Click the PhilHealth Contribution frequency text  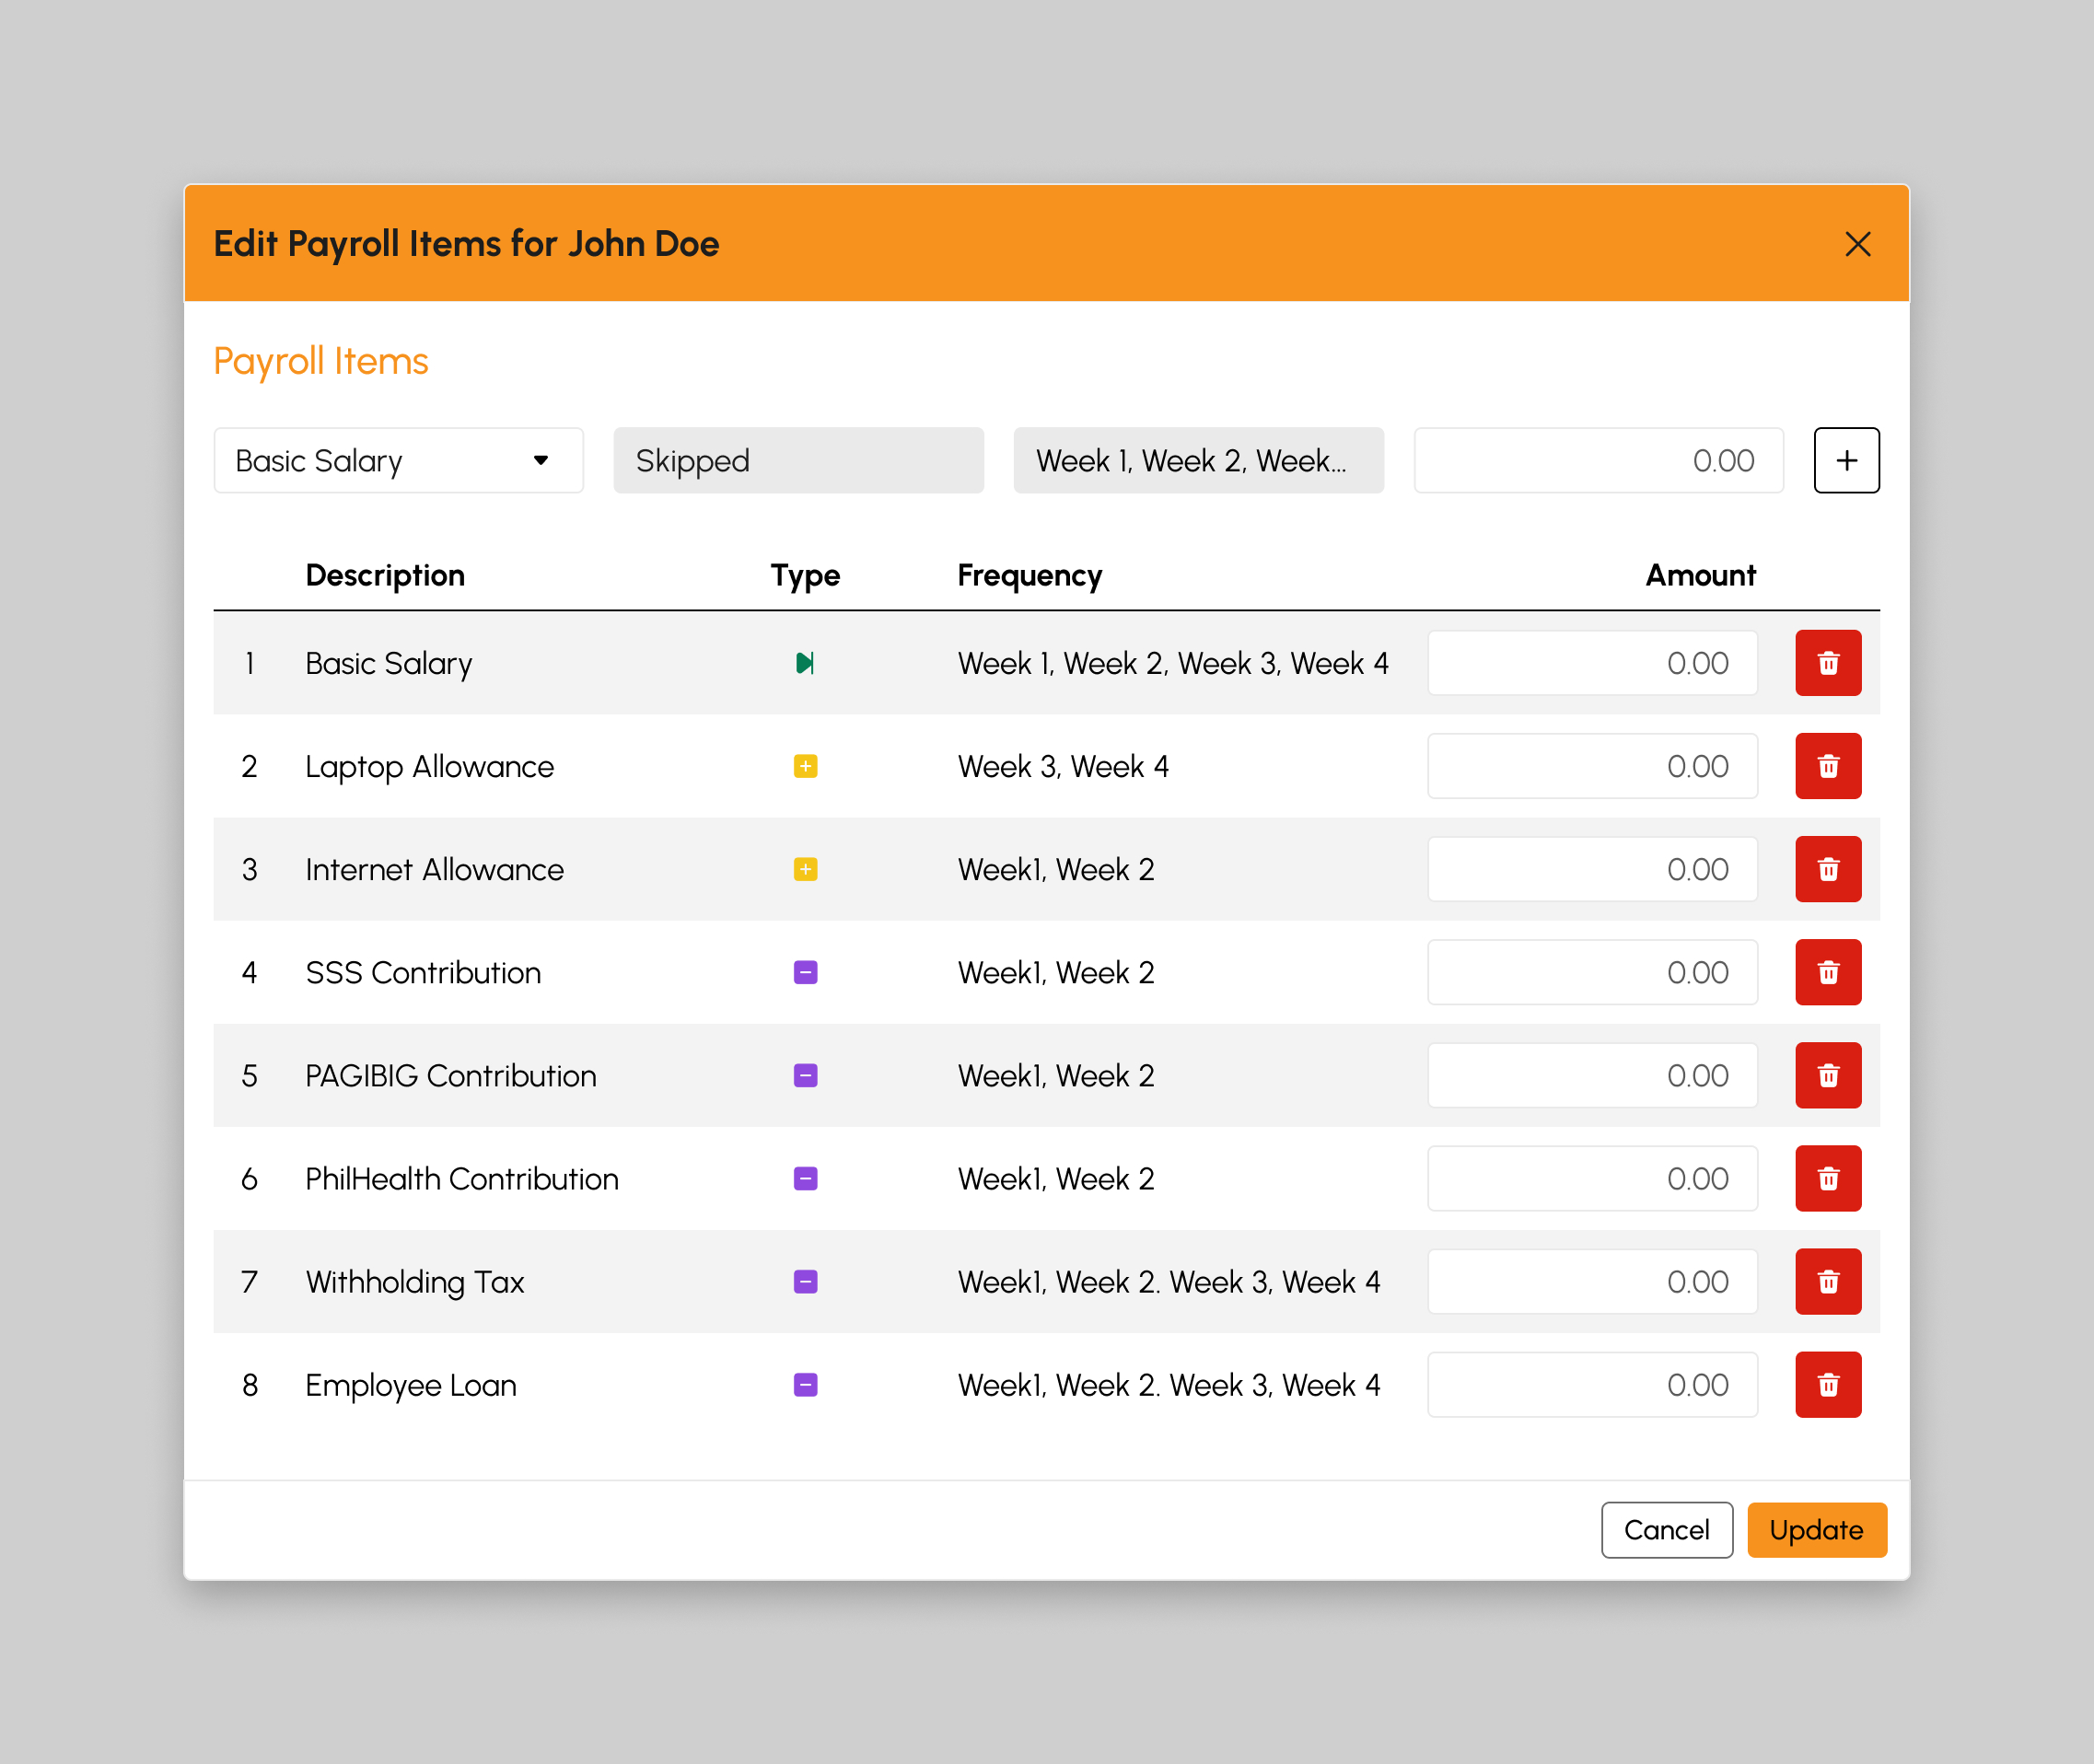(x=1056, y=1178)
